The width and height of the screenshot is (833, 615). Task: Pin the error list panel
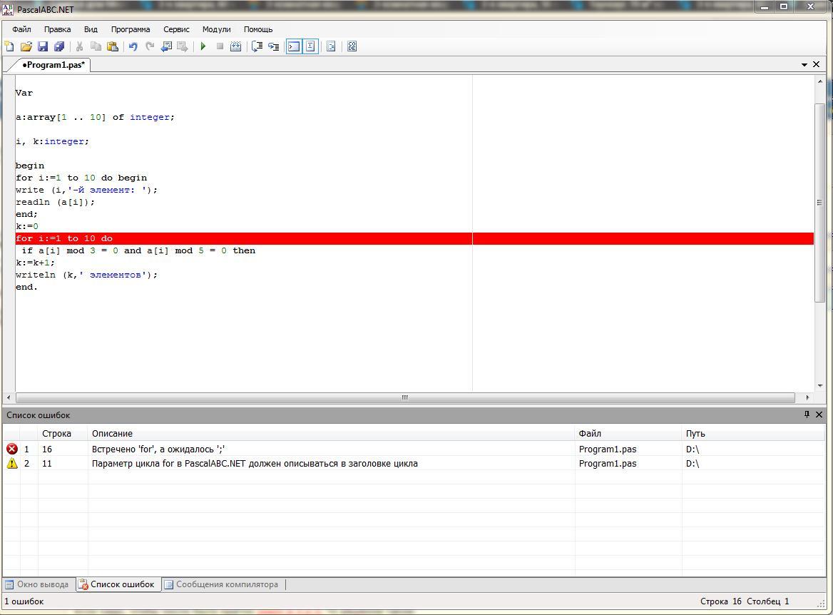[x=807, y=415]
